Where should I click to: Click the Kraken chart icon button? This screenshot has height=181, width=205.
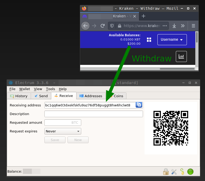181,56
